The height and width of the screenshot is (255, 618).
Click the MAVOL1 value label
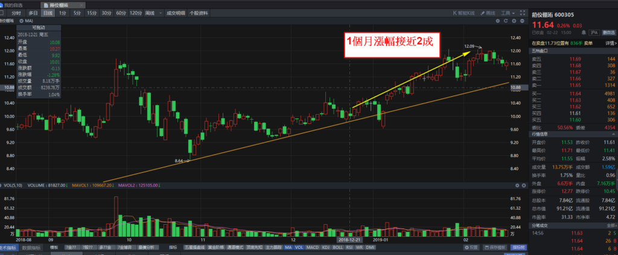(x=93, y=185)
